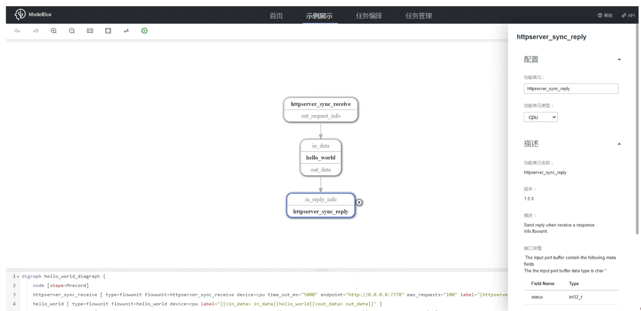Click the 'status' field name cell
The width and height of the screenshot is (641, 311).
(537, 297)
